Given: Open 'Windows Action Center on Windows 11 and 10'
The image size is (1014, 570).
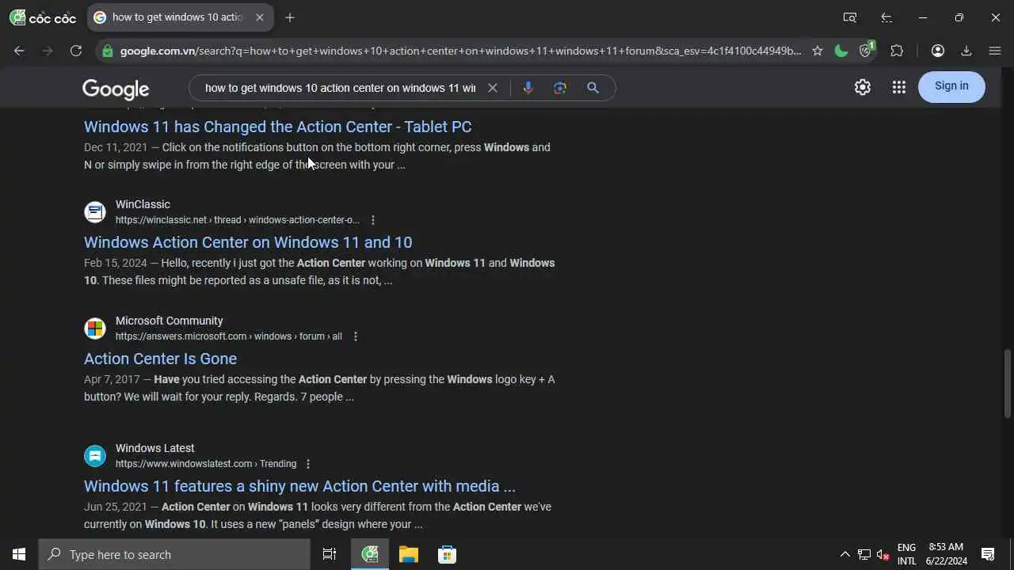Looking at the screenshot, I should tap(248, 242).
